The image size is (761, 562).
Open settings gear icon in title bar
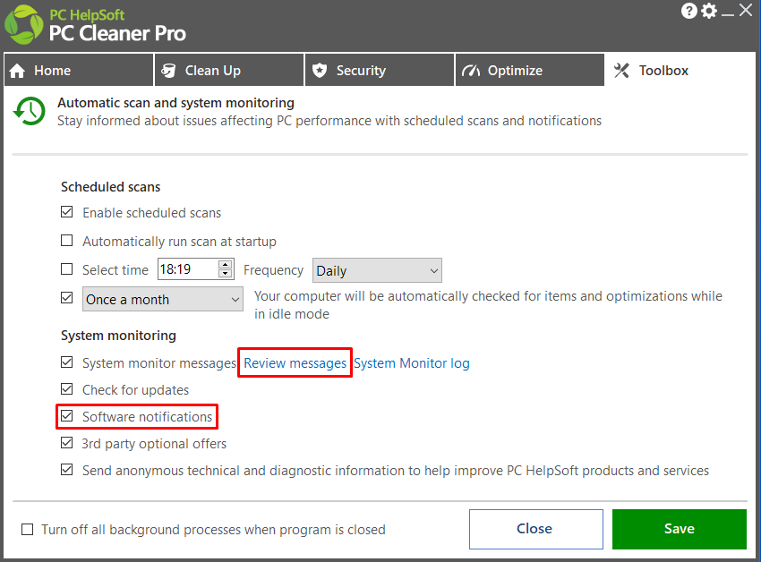click(x=709, y=10)
